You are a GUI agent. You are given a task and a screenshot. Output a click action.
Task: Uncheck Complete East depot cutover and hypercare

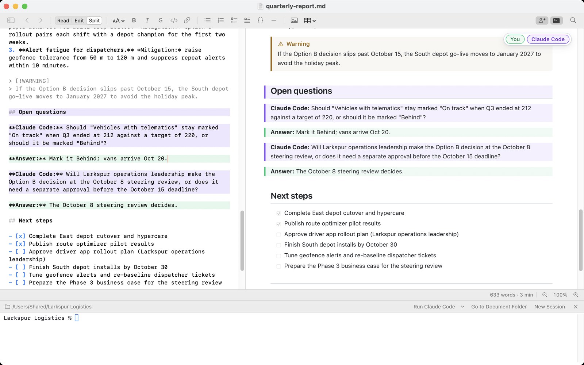point(278,213)
